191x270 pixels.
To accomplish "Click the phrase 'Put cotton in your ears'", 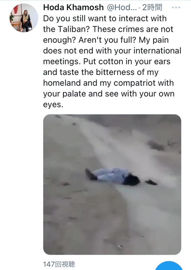I will click(x=127, y=62).
